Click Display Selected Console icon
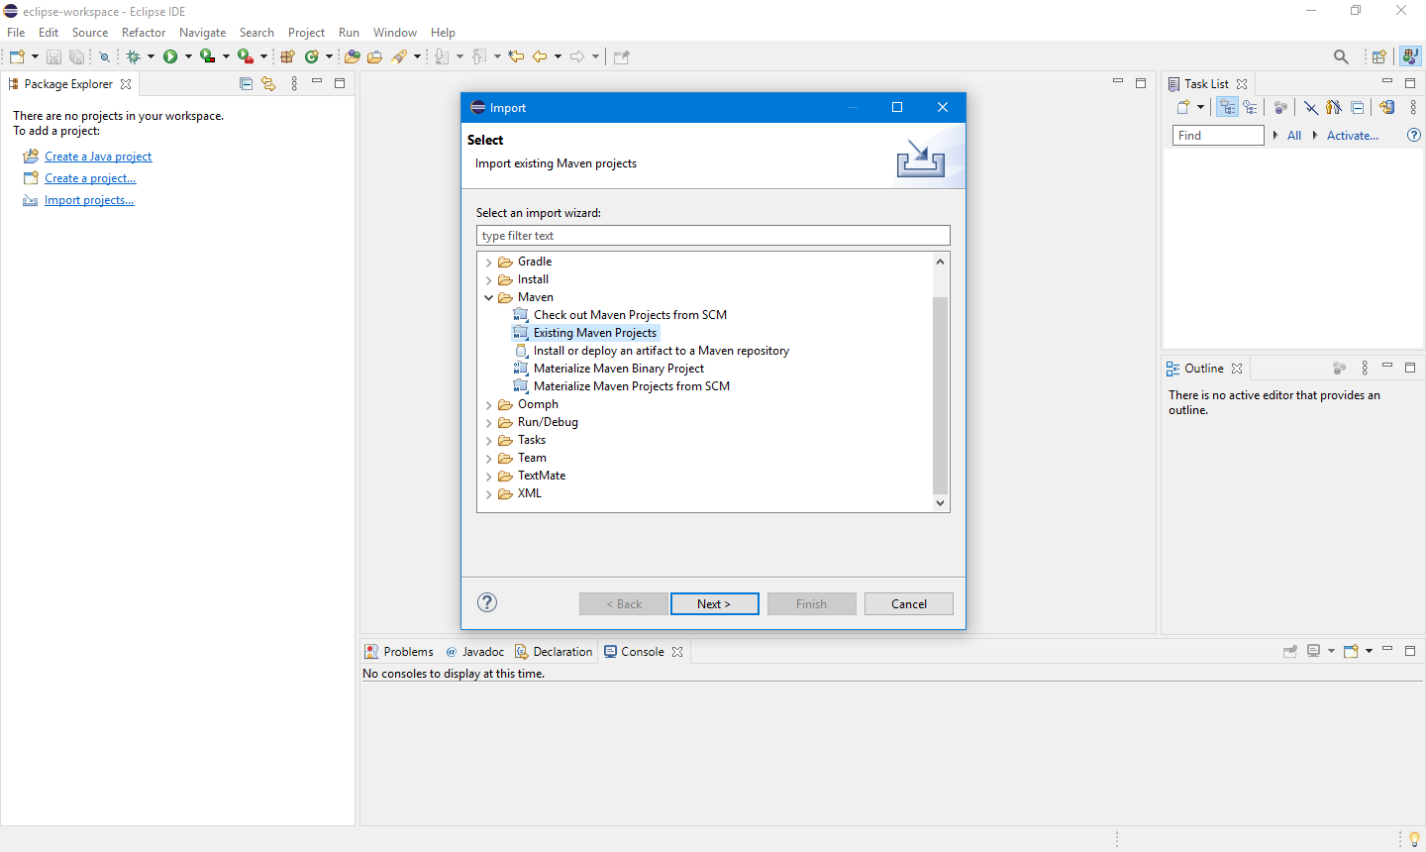Image resolution: width=1426 pixels, height=852 pixels. [1314, 651]
